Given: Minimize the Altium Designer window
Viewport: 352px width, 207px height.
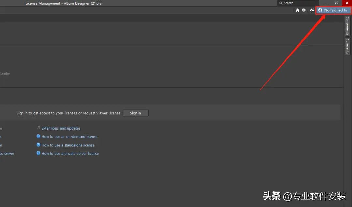Looking at the screenshot, I should tap(326, 3).
